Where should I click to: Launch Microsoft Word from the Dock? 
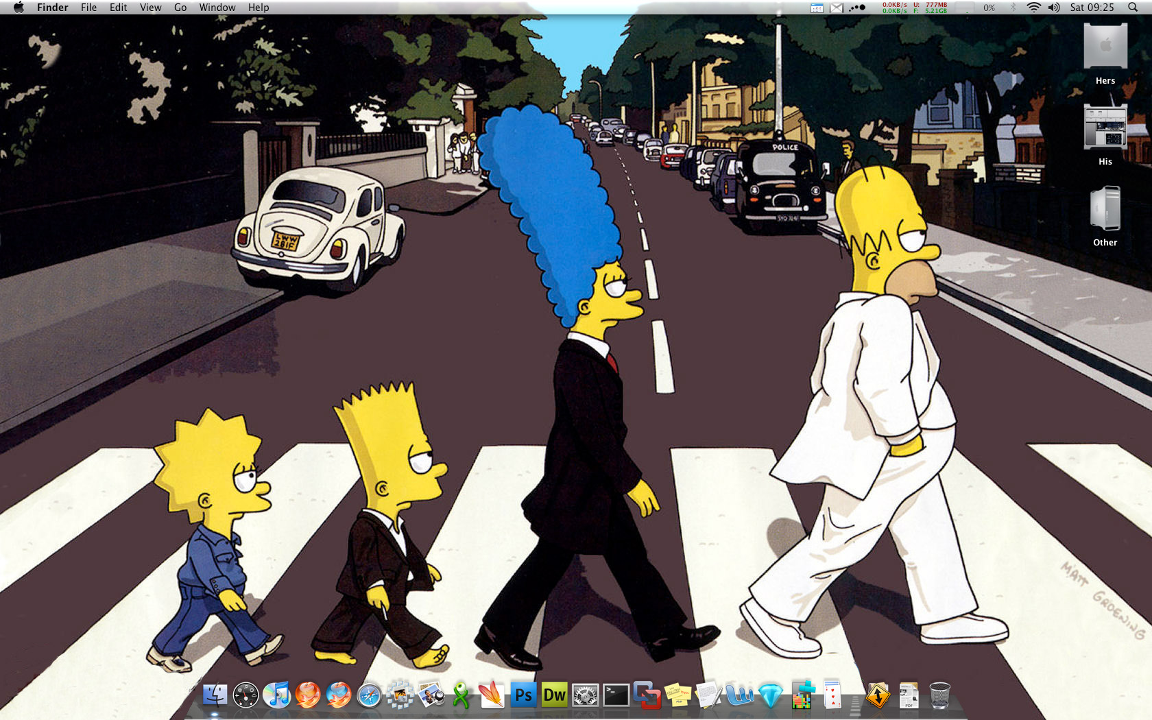739,695
